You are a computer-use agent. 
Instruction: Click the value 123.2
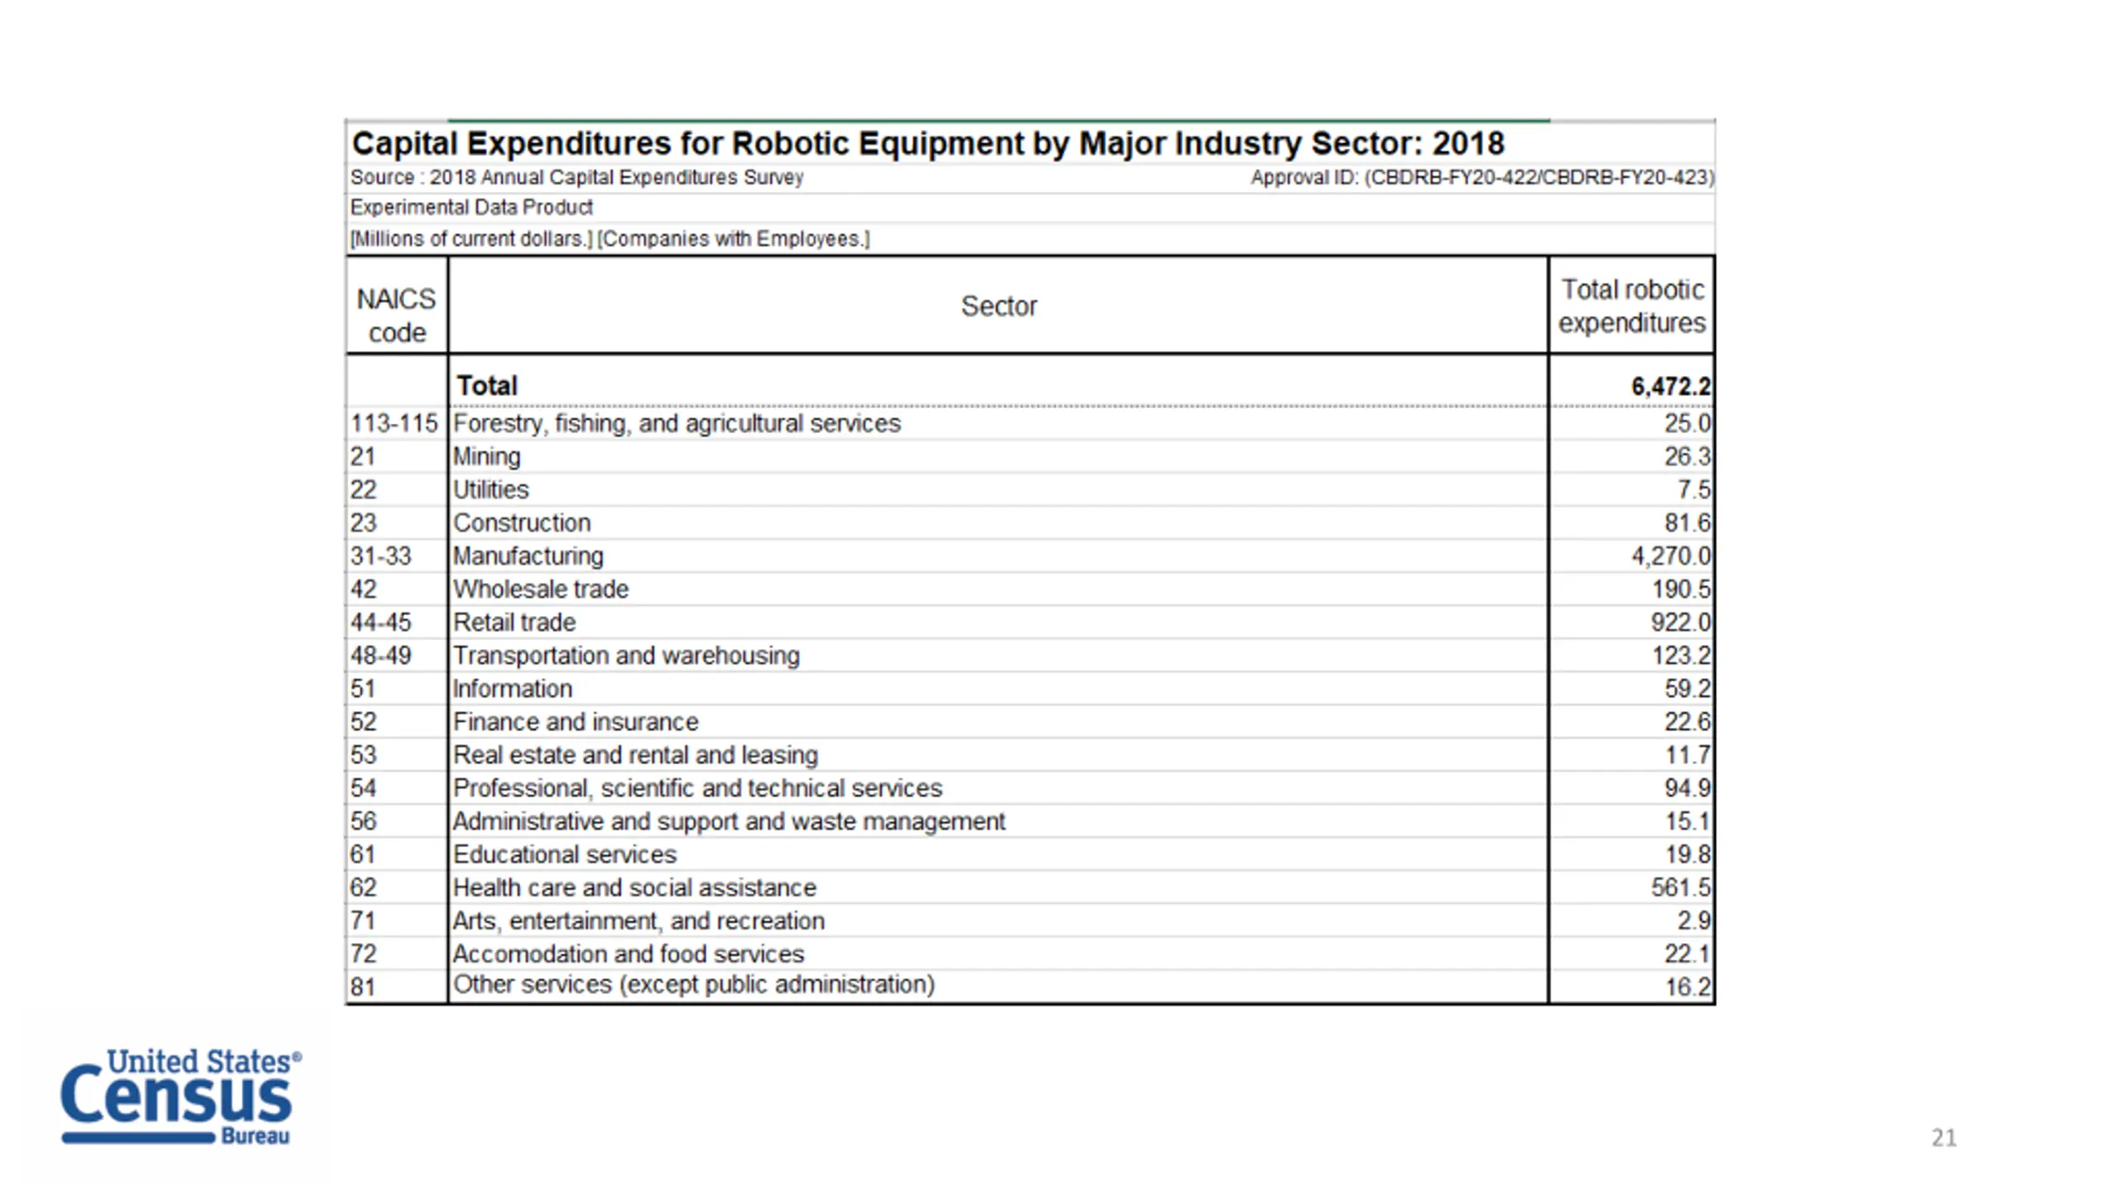(x=1680, y=656)
